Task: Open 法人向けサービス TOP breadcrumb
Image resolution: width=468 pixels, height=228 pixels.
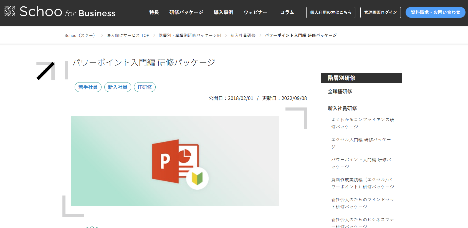Action: 128,35
